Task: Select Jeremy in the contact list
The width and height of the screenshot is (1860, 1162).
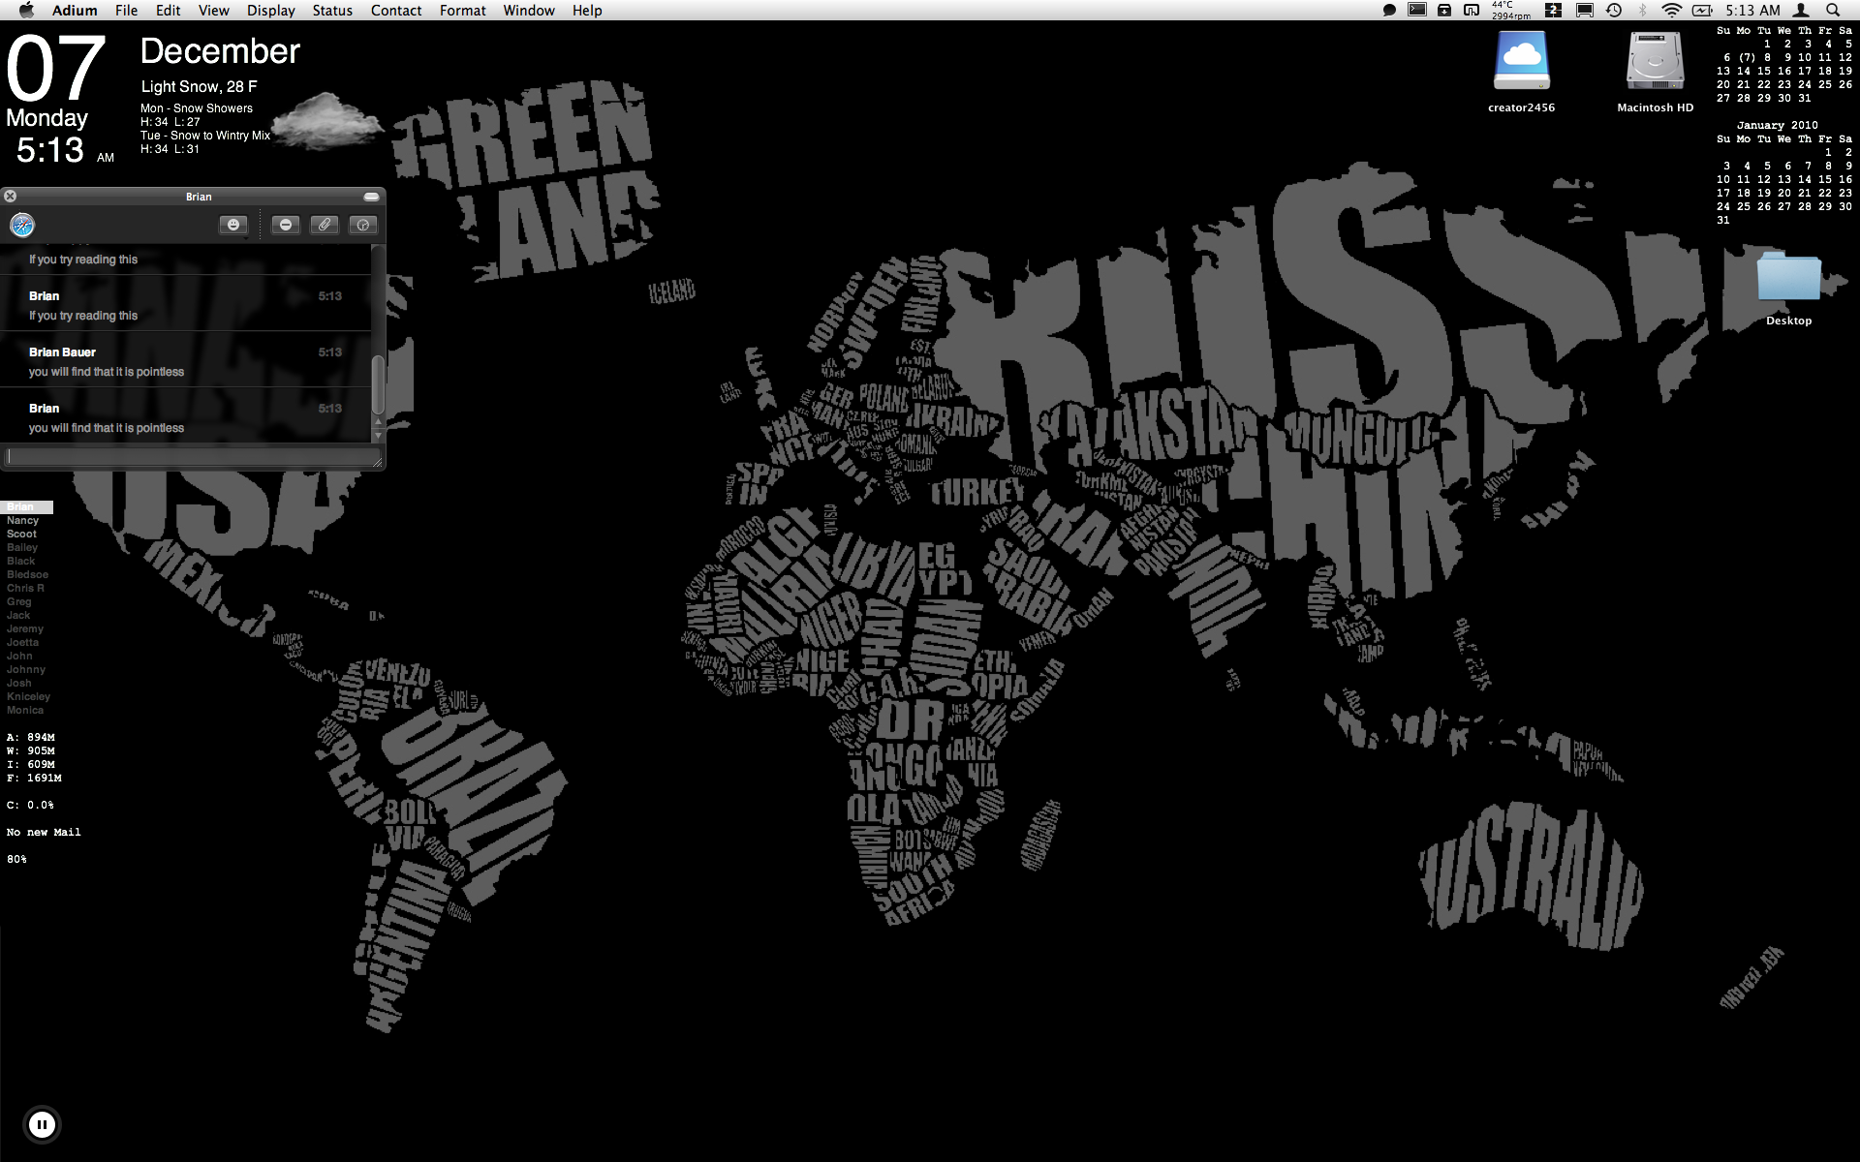Action: tap(25, 628)
